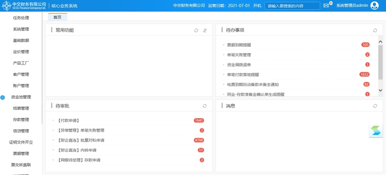Click the 51 count badge

coord(201,150)
